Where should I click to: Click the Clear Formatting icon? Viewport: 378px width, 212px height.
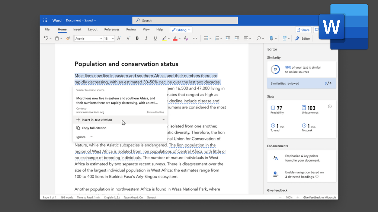(x=186, y=38)
